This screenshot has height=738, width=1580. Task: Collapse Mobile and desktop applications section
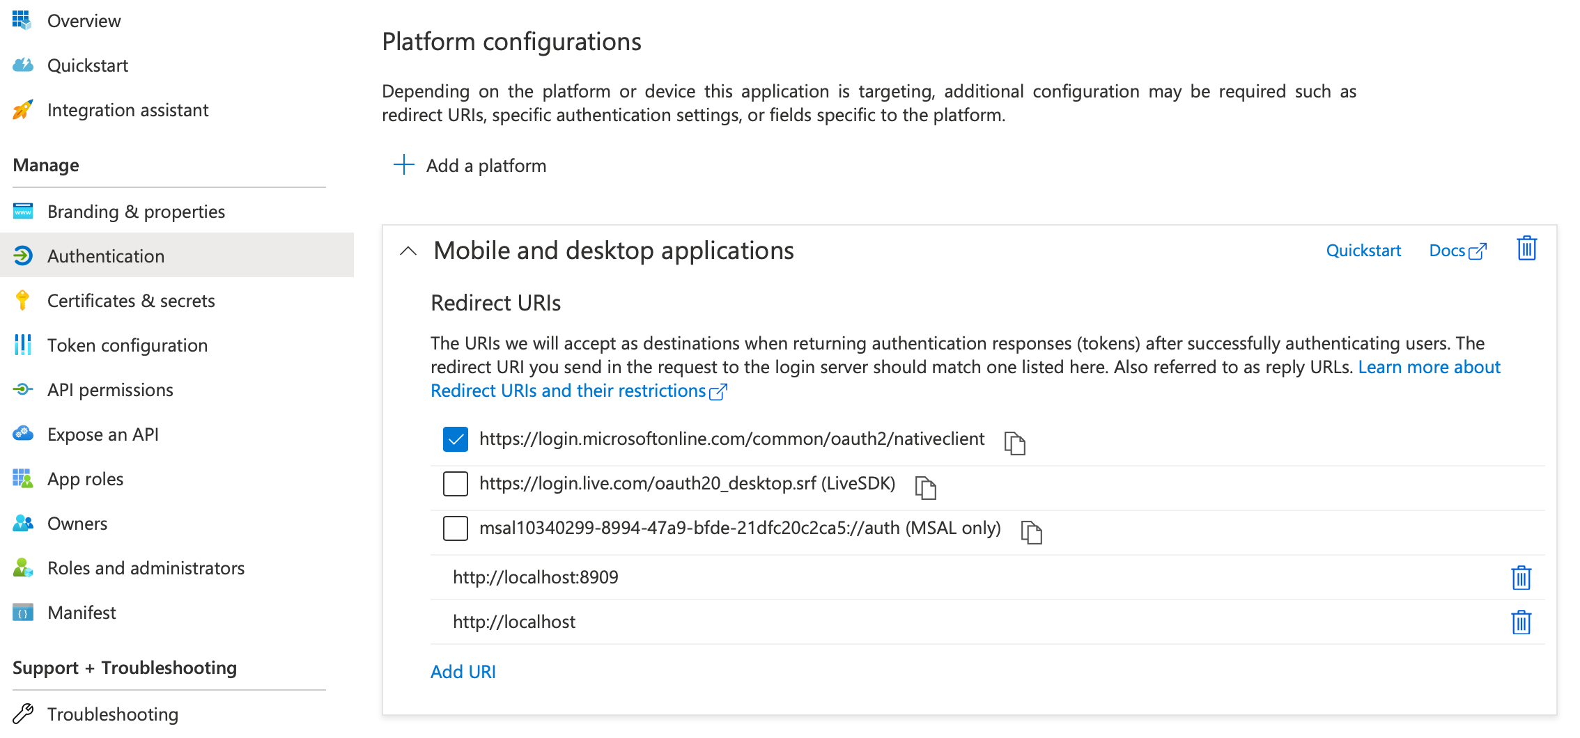pos(409,251)
